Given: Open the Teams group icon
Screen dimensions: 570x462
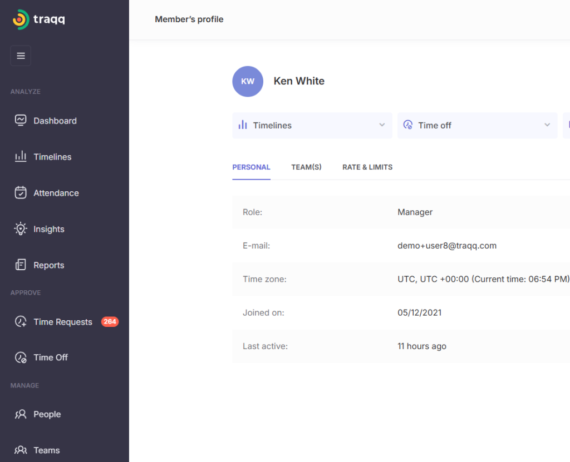Looking at the screenshot, I should pyautogui.click(x=21, y=450).
